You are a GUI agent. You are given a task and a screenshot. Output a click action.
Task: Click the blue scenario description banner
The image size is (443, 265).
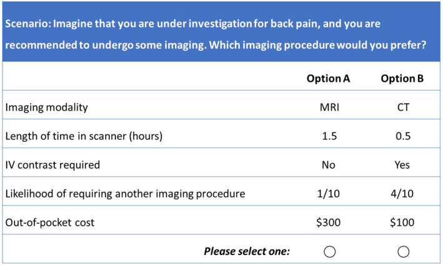(221, 32)
